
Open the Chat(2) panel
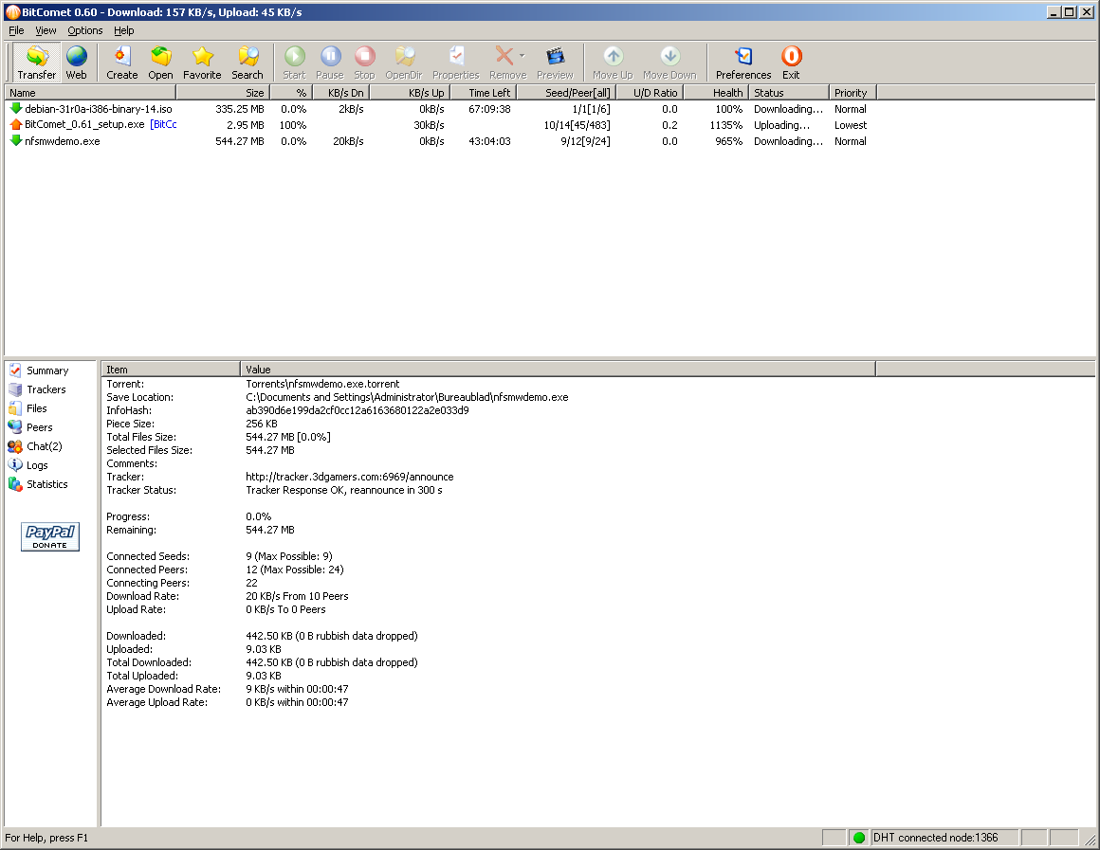[36, 446]
